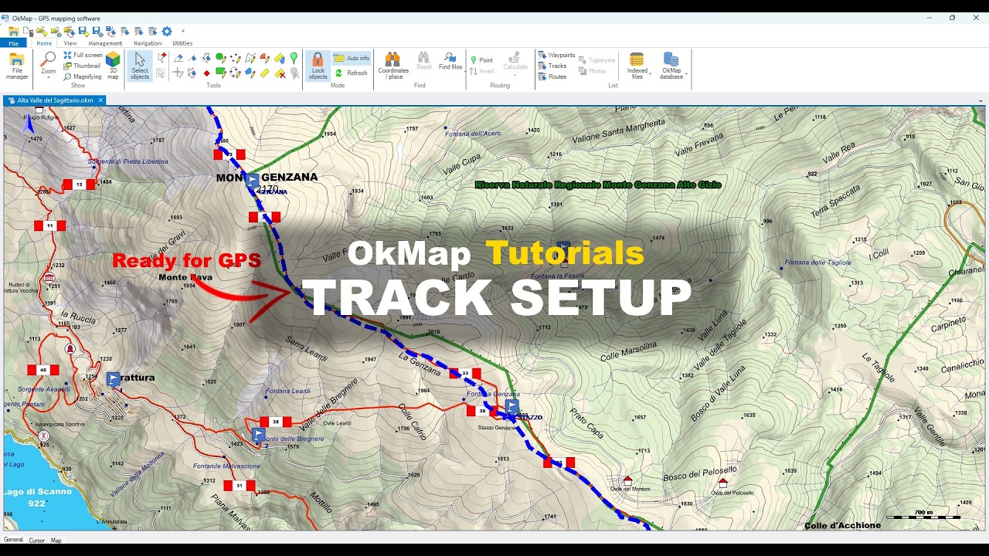Screen dimensions: 989x556
Task: Switch to the Cursor status tab
Action: coord(36,540)
